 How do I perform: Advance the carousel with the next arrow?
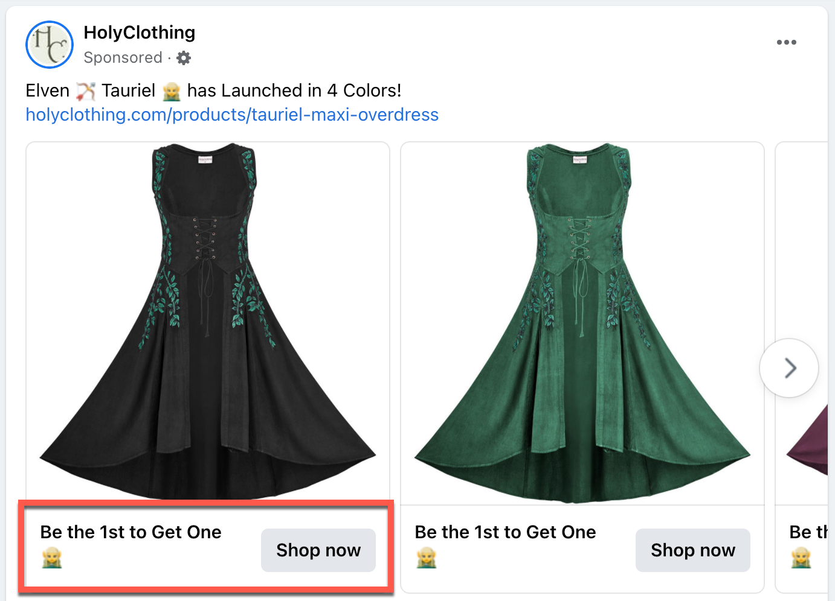(789, 368)
